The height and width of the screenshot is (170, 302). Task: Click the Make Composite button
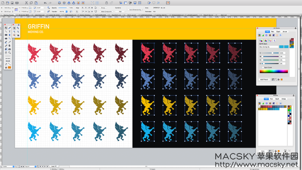106,11
